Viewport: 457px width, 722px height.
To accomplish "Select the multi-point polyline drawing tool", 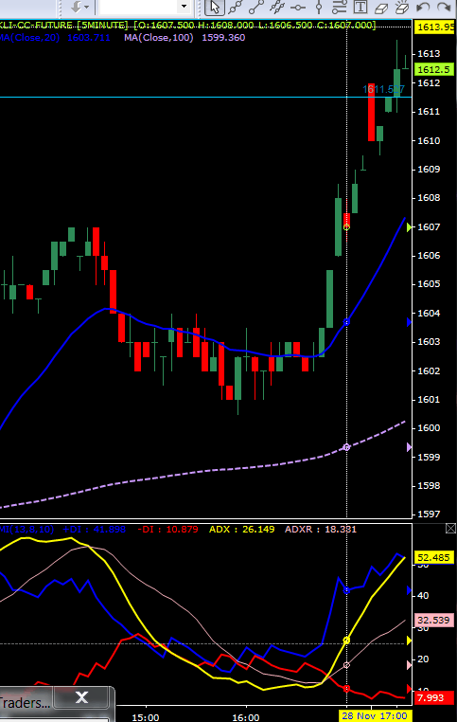I will pos(235,7).
